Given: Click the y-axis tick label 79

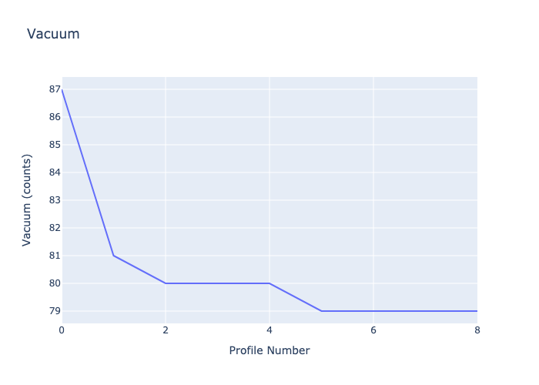Looking at the screenshot, I should [55, 311].
